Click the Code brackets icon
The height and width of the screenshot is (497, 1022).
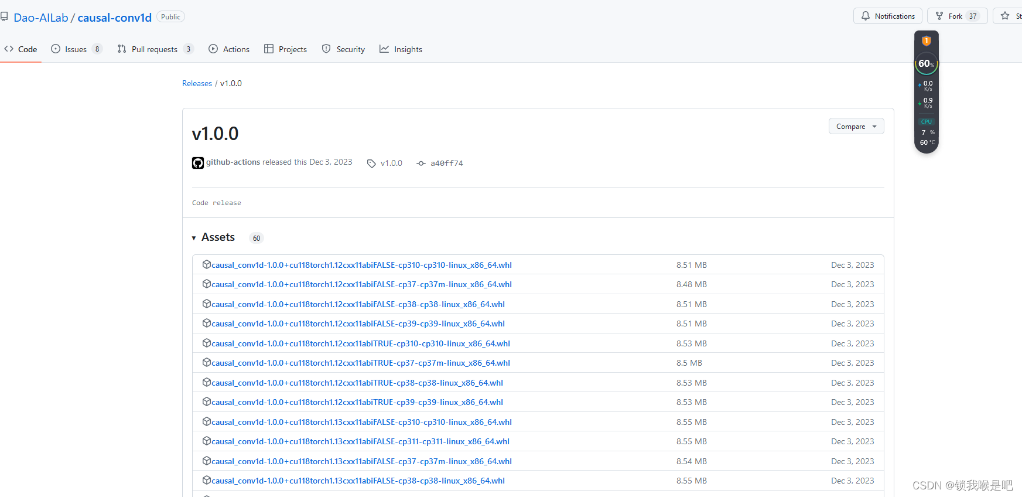point(9,49)
